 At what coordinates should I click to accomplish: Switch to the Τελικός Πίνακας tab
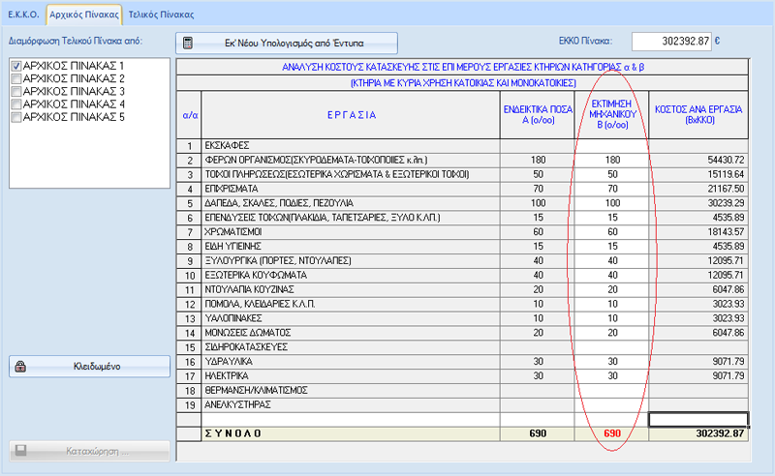point(161,15)
